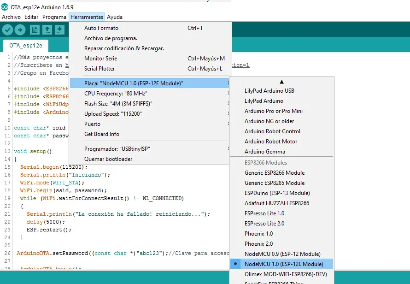Click the New sketch toolbar icon
Viewport: 410px width, 284px height.
(35, 30)
